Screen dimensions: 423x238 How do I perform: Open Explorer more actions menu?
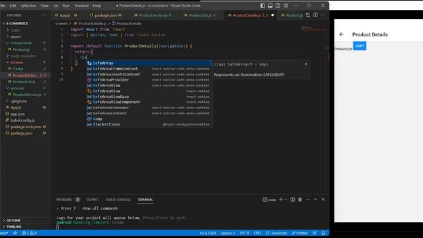pyautogui.click(x=44, y=15)
